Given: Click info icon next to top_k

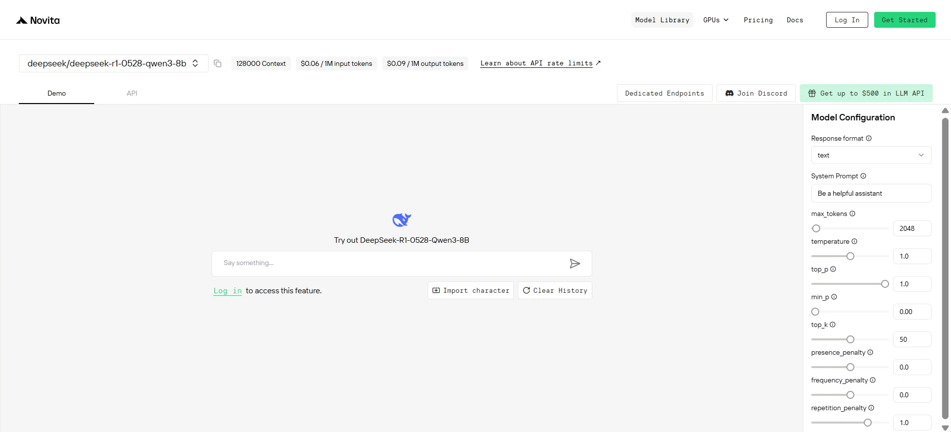Looking at the screenshot, I should tap(833, 324).
